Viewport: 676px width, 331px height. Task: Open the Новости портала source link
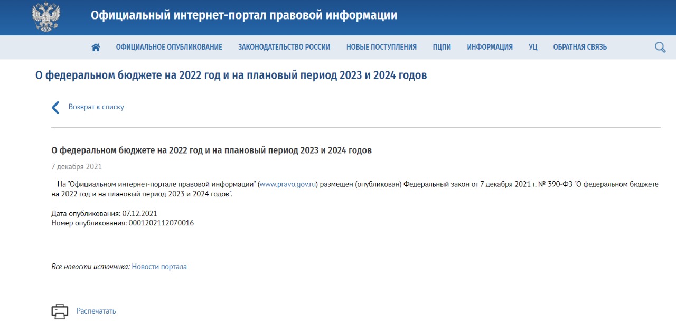(159, 267)
